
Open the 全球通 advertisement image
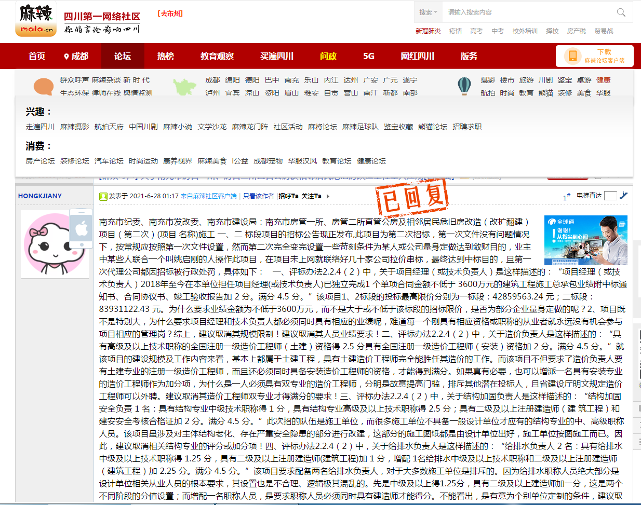pos(585,240)
